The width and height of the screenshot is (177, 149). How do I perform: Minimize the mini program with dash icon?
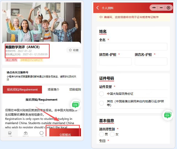[x=161, y=8]
